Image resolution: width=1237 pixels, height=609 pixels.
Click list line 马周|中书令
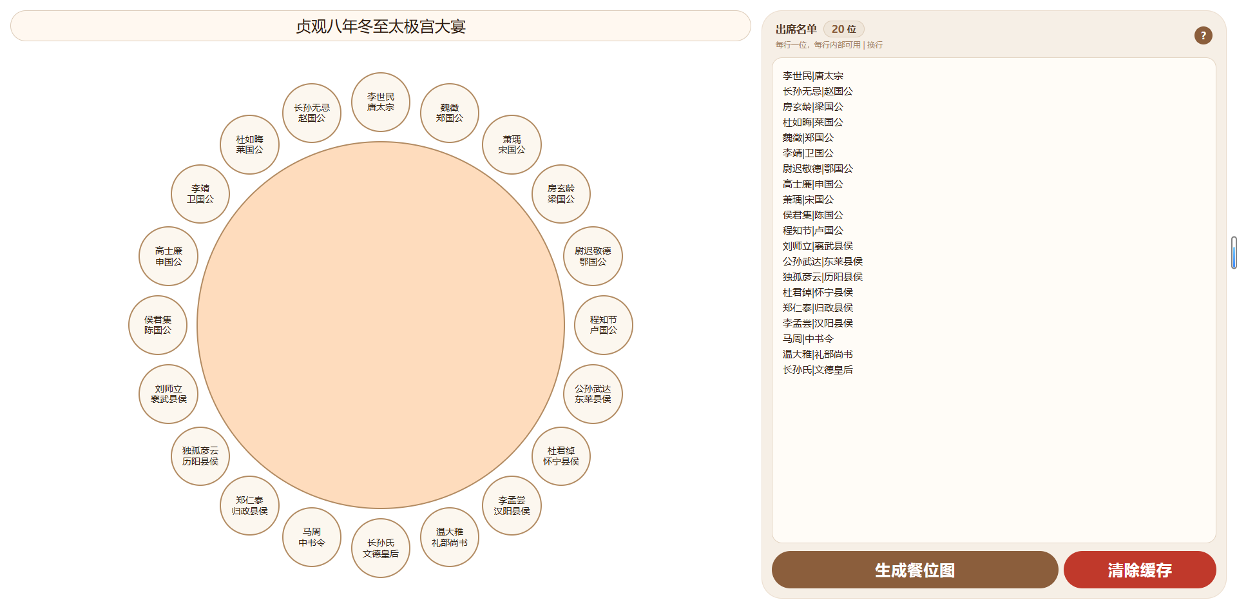[808, 339]
